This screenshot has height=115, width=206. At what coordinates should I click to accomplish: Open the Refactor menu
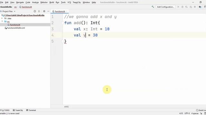click(x=44, y=2)
